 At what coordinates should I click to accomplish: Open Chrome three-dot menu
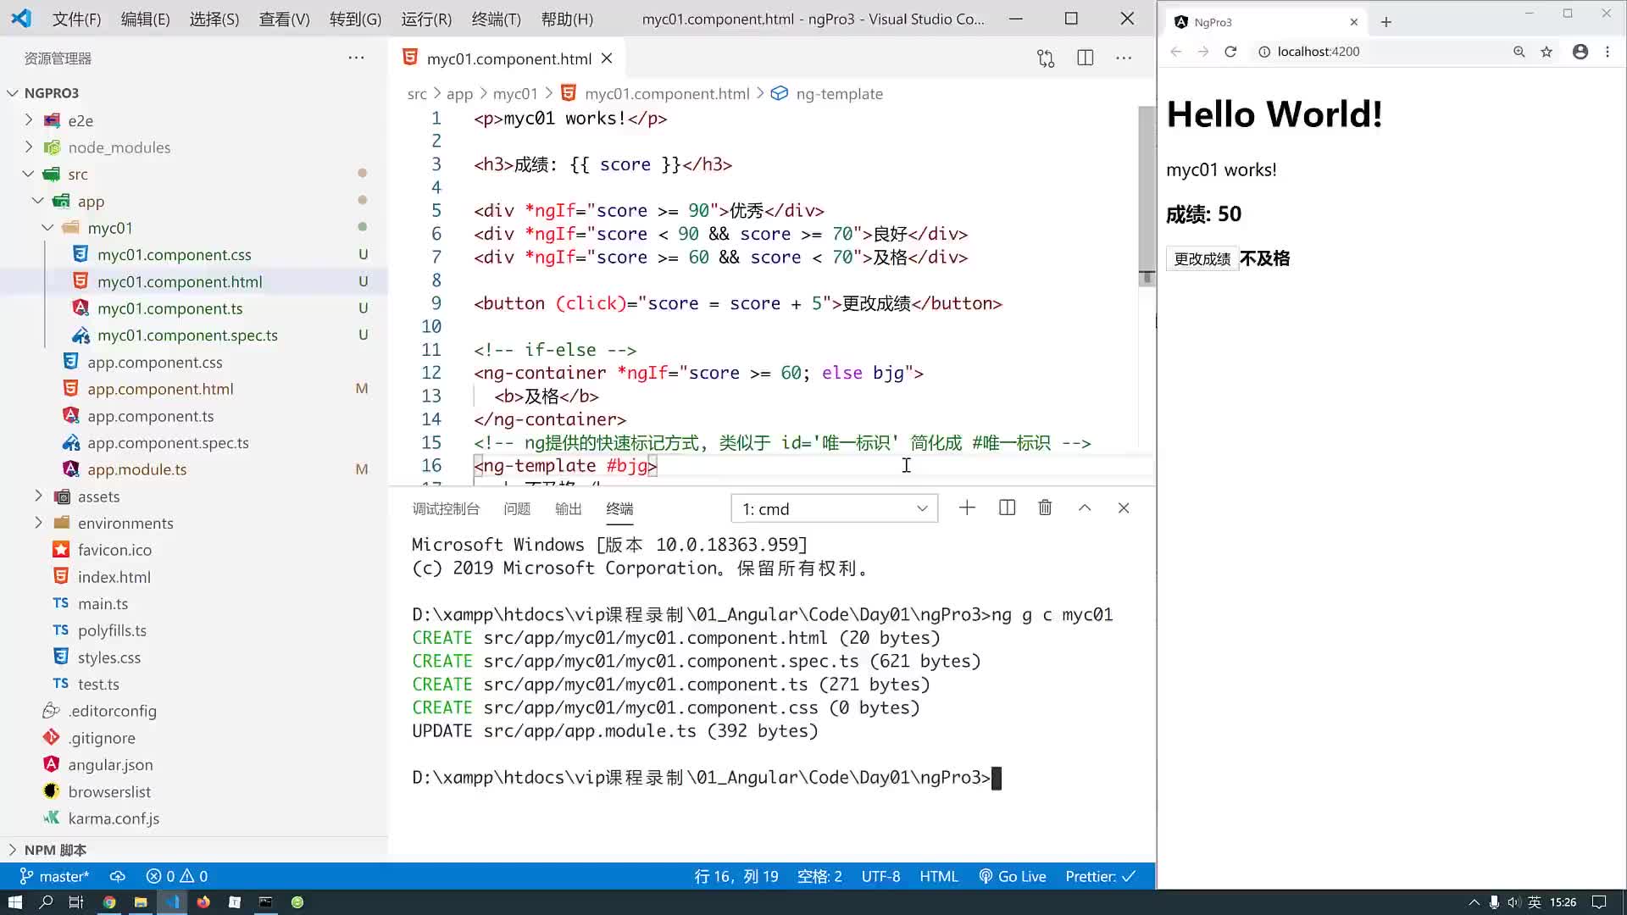point(1608,52)
